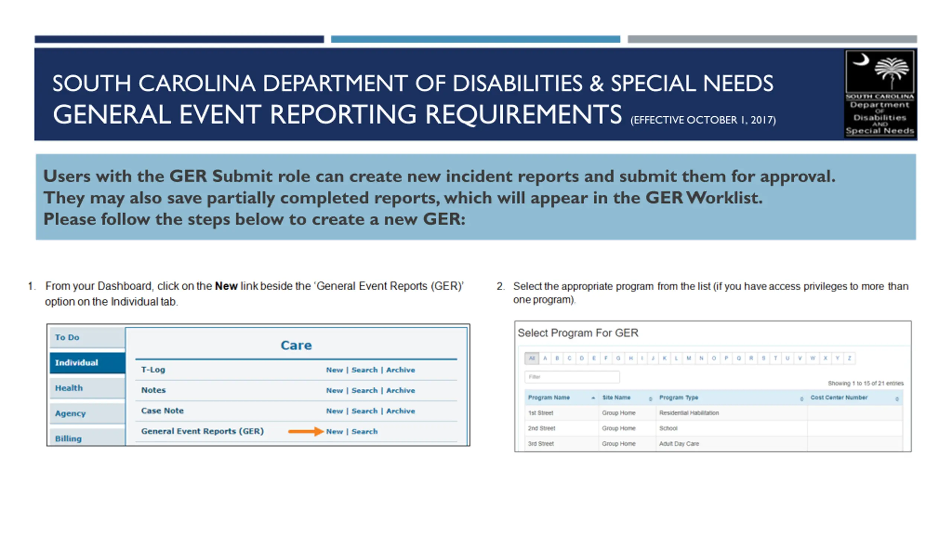
Task: Click New link in the Case Note row
Action: [x=334, y=411]
